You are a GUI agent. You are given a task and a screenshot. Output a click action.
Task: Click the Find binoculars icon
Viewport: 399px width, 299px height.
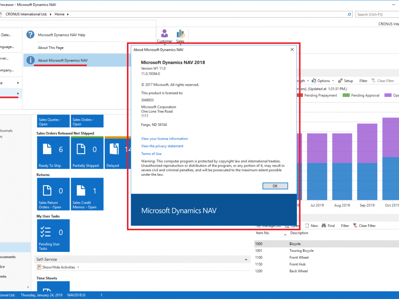coord(324,226)
